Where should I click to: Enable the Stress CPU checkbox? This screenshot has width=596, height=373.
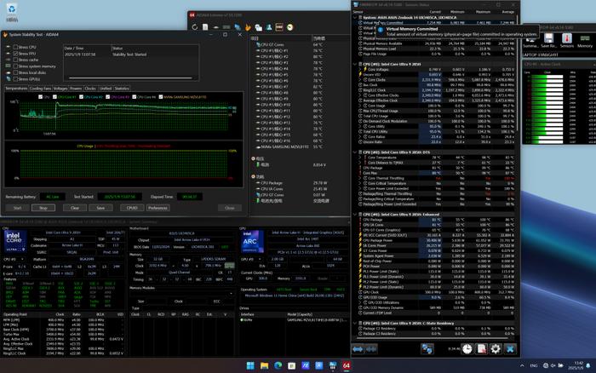pyautogui.click(x=15, y=47)
